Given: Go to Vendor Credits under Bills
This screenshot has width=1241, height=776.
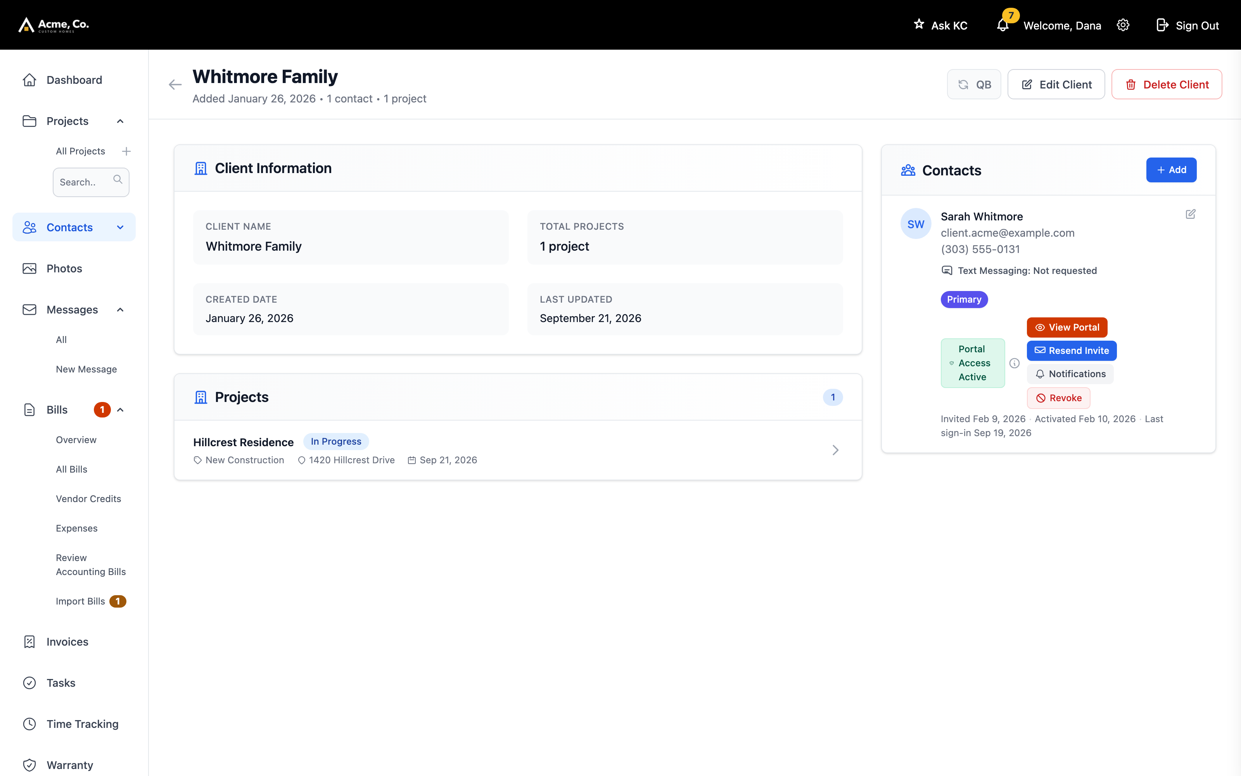Looking at the screenshot, I should [x=88, y=499].
